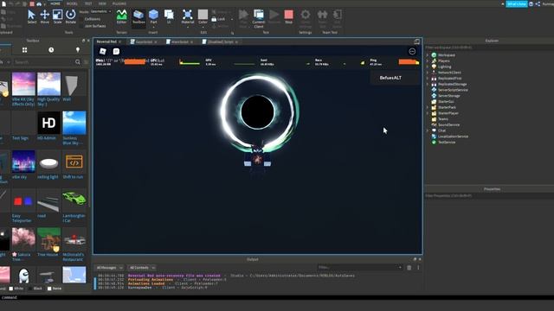The height and width of the screenshot is (311, 554).
Task: Expand the Players node in Explorer
Action: coord(428,61)
